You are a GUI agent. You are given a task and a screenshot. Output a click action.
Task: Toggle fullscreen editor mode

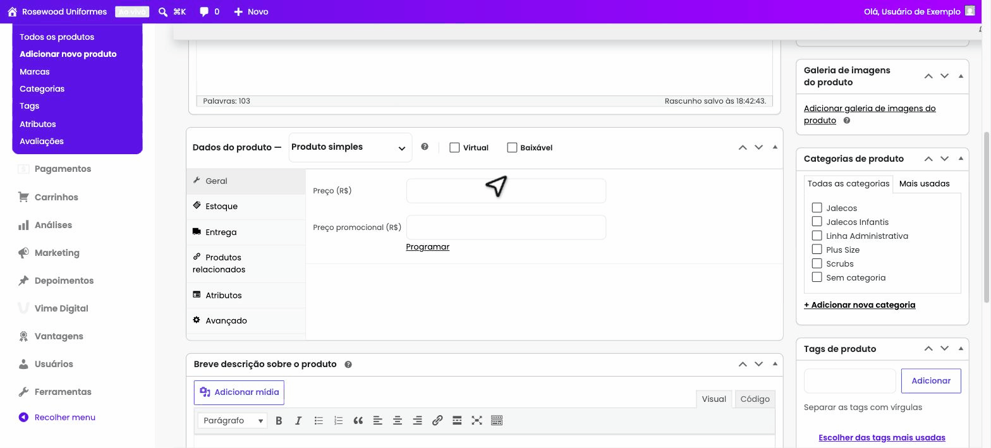point(477,421)
